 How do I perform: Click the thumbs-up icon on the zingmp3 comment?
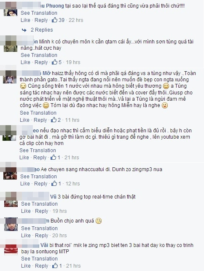click(54, 183)
